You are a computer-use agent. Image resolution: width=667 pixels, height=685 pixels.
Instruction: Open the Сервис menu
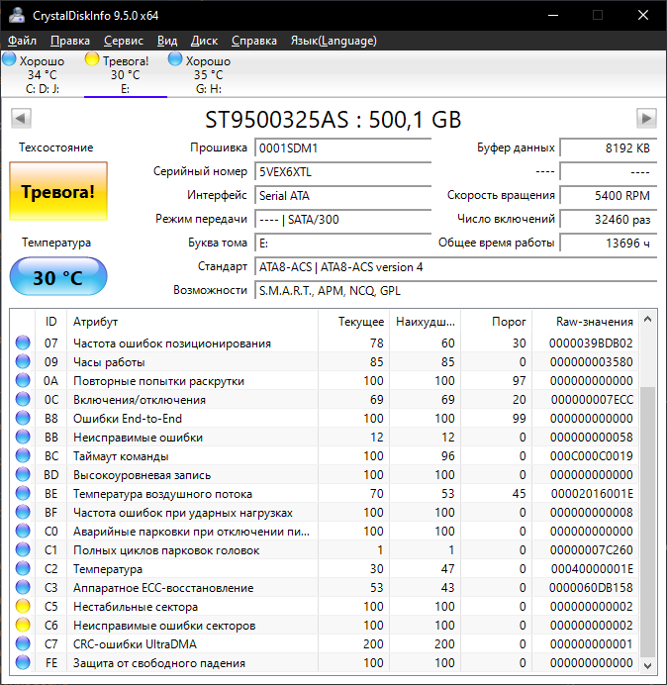(x=124, y=41)
